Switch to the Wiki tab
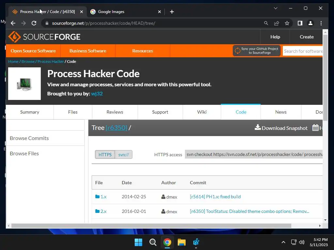The height and width of the screenshot is (250, 334). 202,112
